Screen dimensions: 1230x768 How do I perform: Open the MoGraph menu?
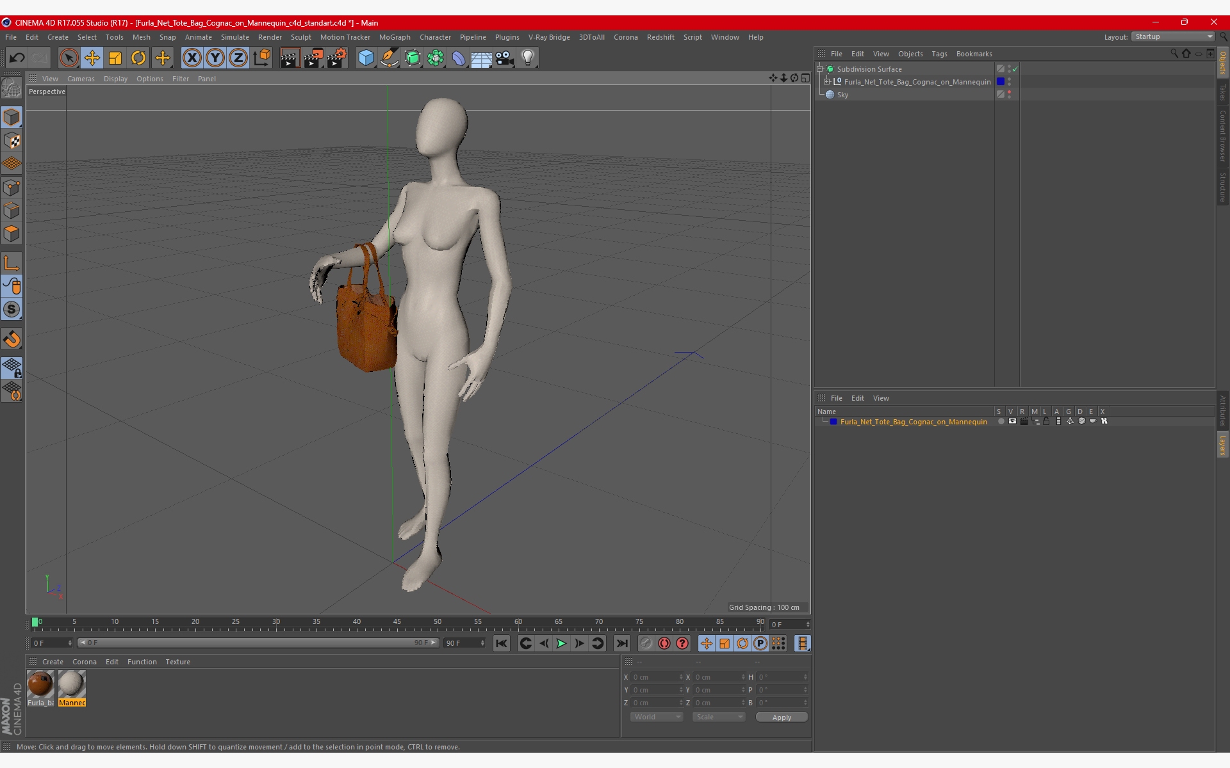[x=394, y=37]
